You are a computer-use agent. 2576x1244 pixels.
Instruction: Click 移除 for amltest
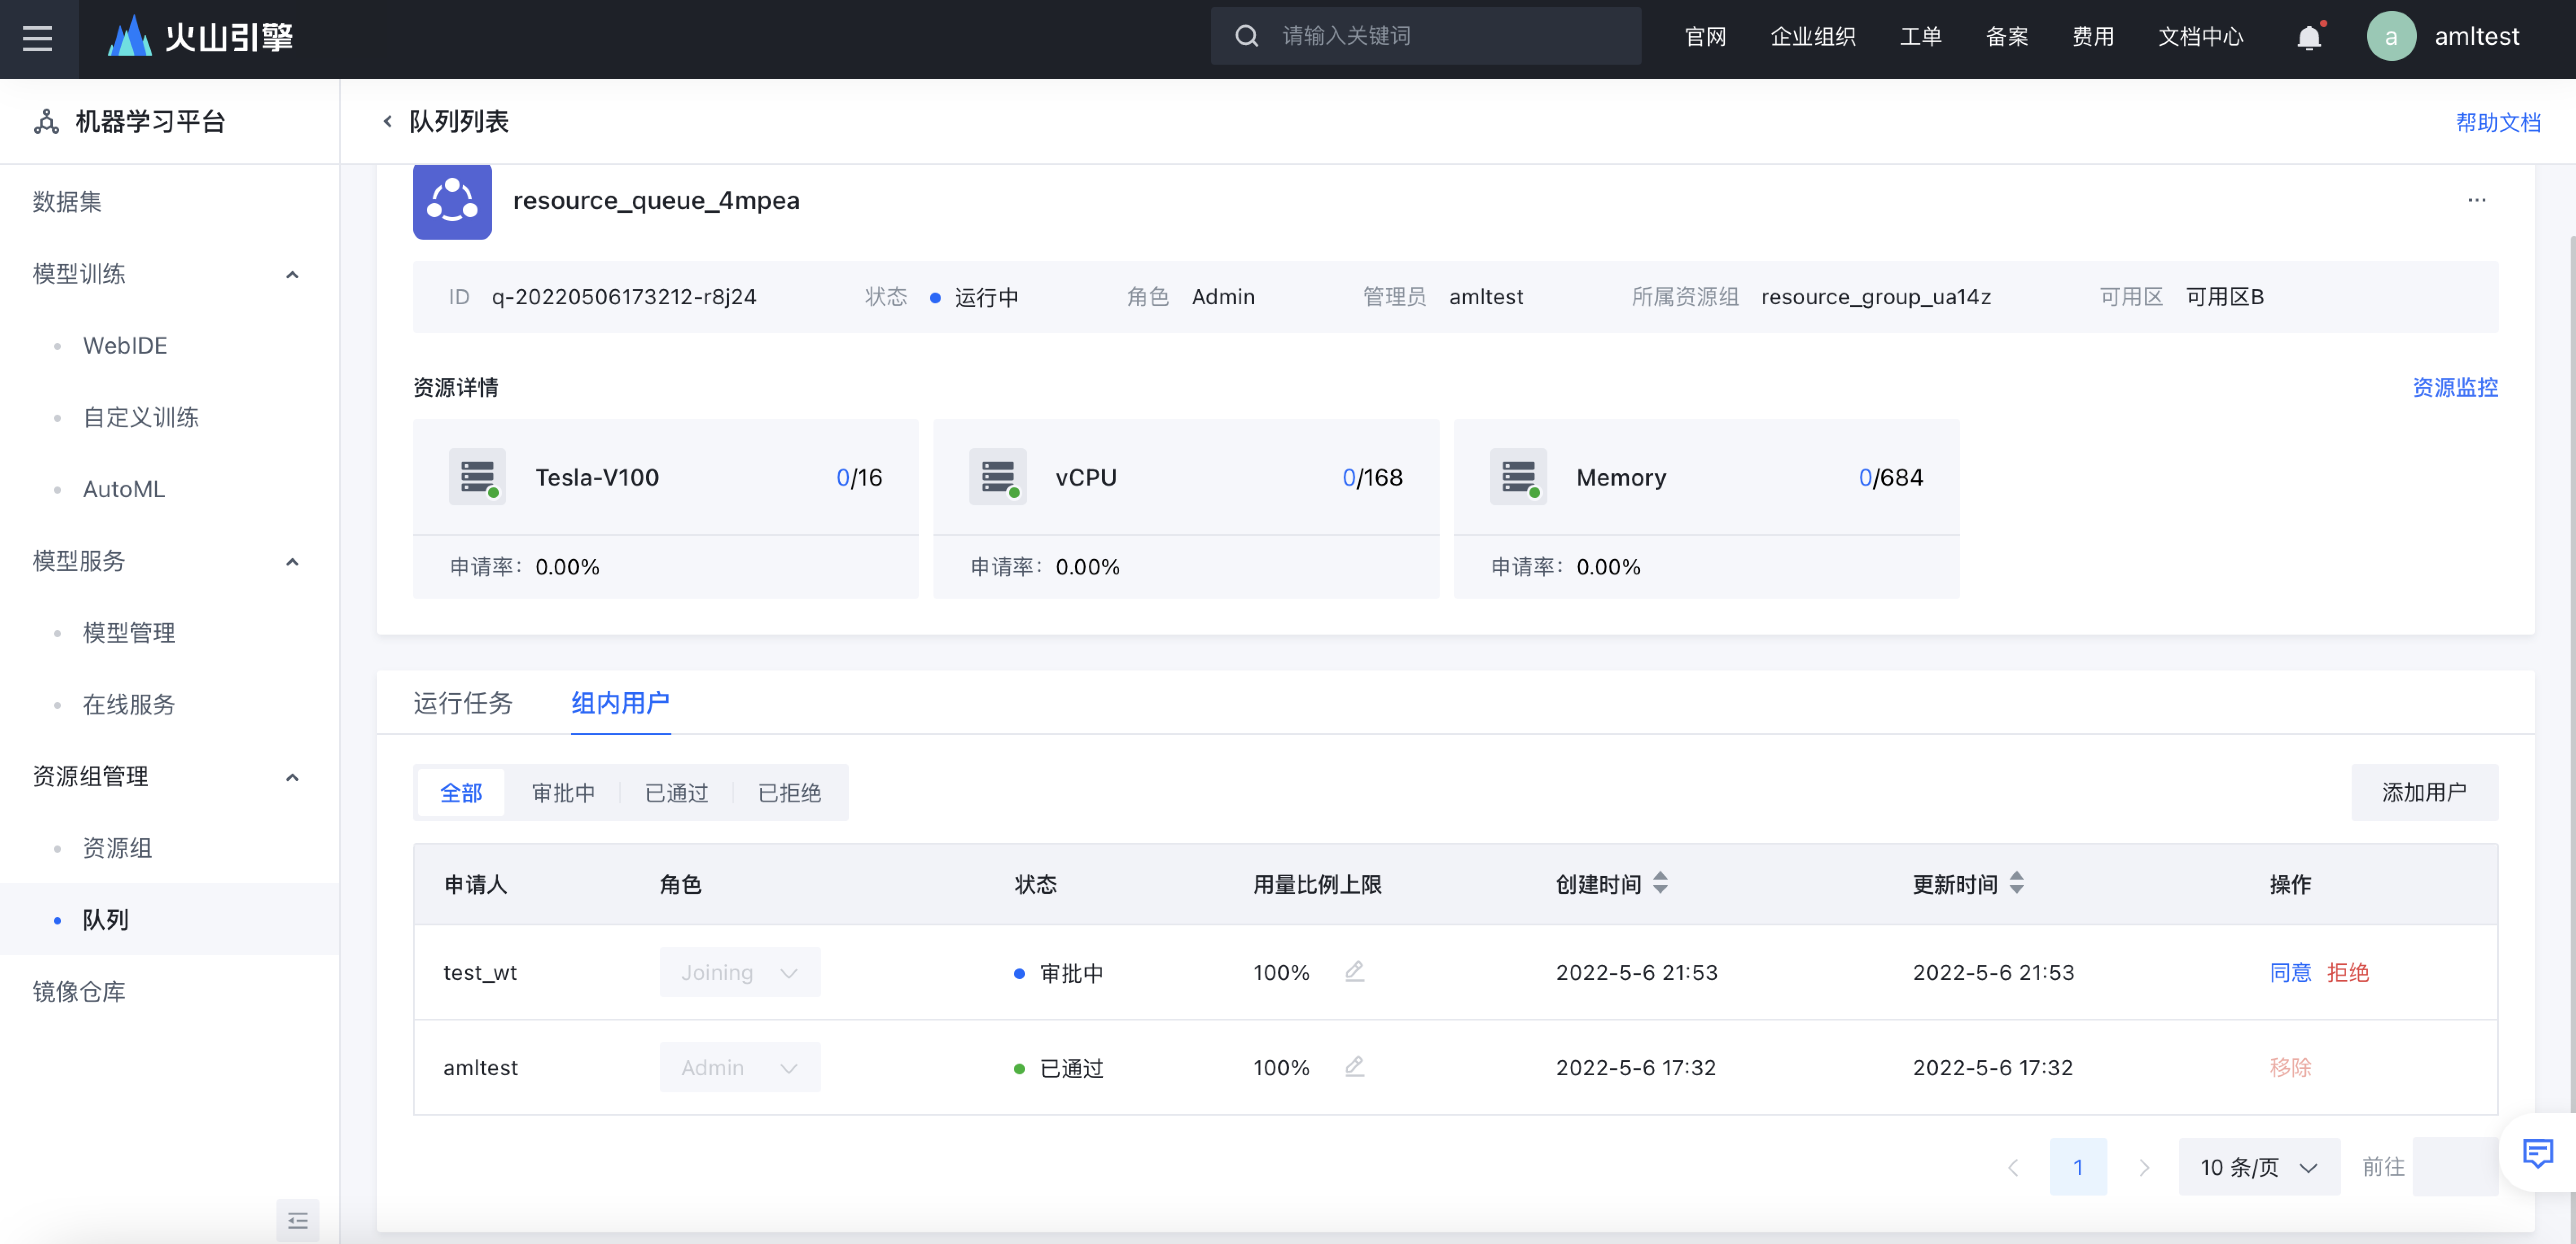coord(2290,1067)
